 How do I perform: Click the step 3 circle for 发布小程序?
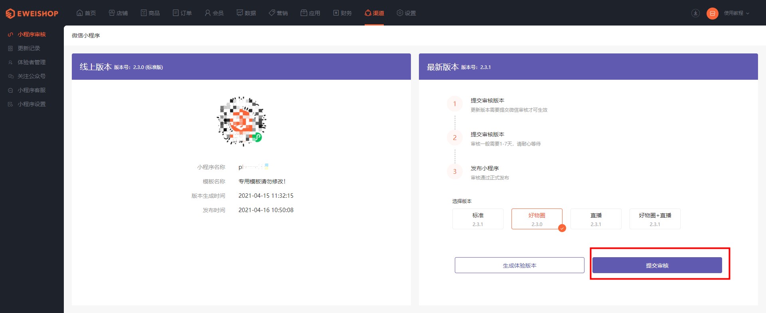click(x=454, y=171)
